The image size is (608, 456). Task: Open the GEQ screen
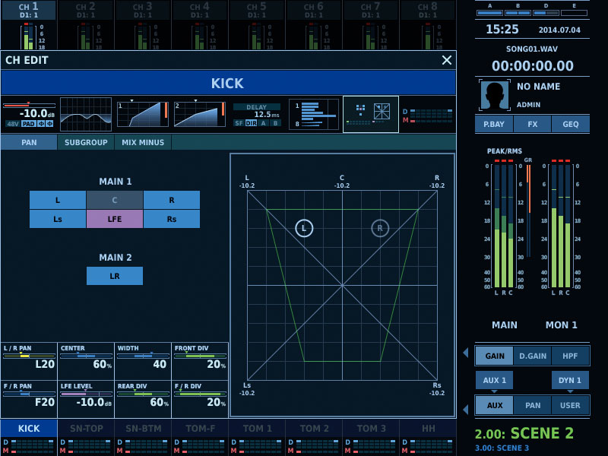click(570, 124)
